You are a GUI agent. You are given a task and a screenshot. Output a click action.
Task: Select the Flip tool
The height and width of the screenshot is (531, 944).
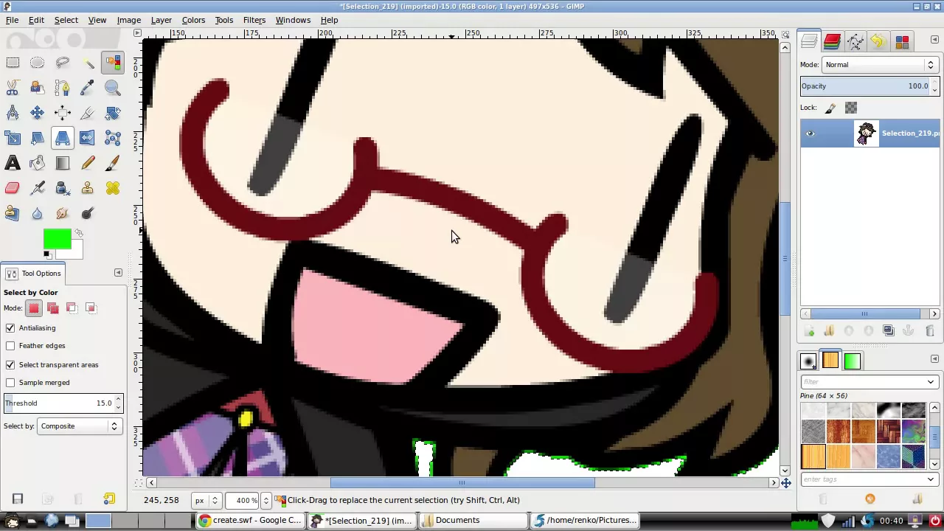88,138
